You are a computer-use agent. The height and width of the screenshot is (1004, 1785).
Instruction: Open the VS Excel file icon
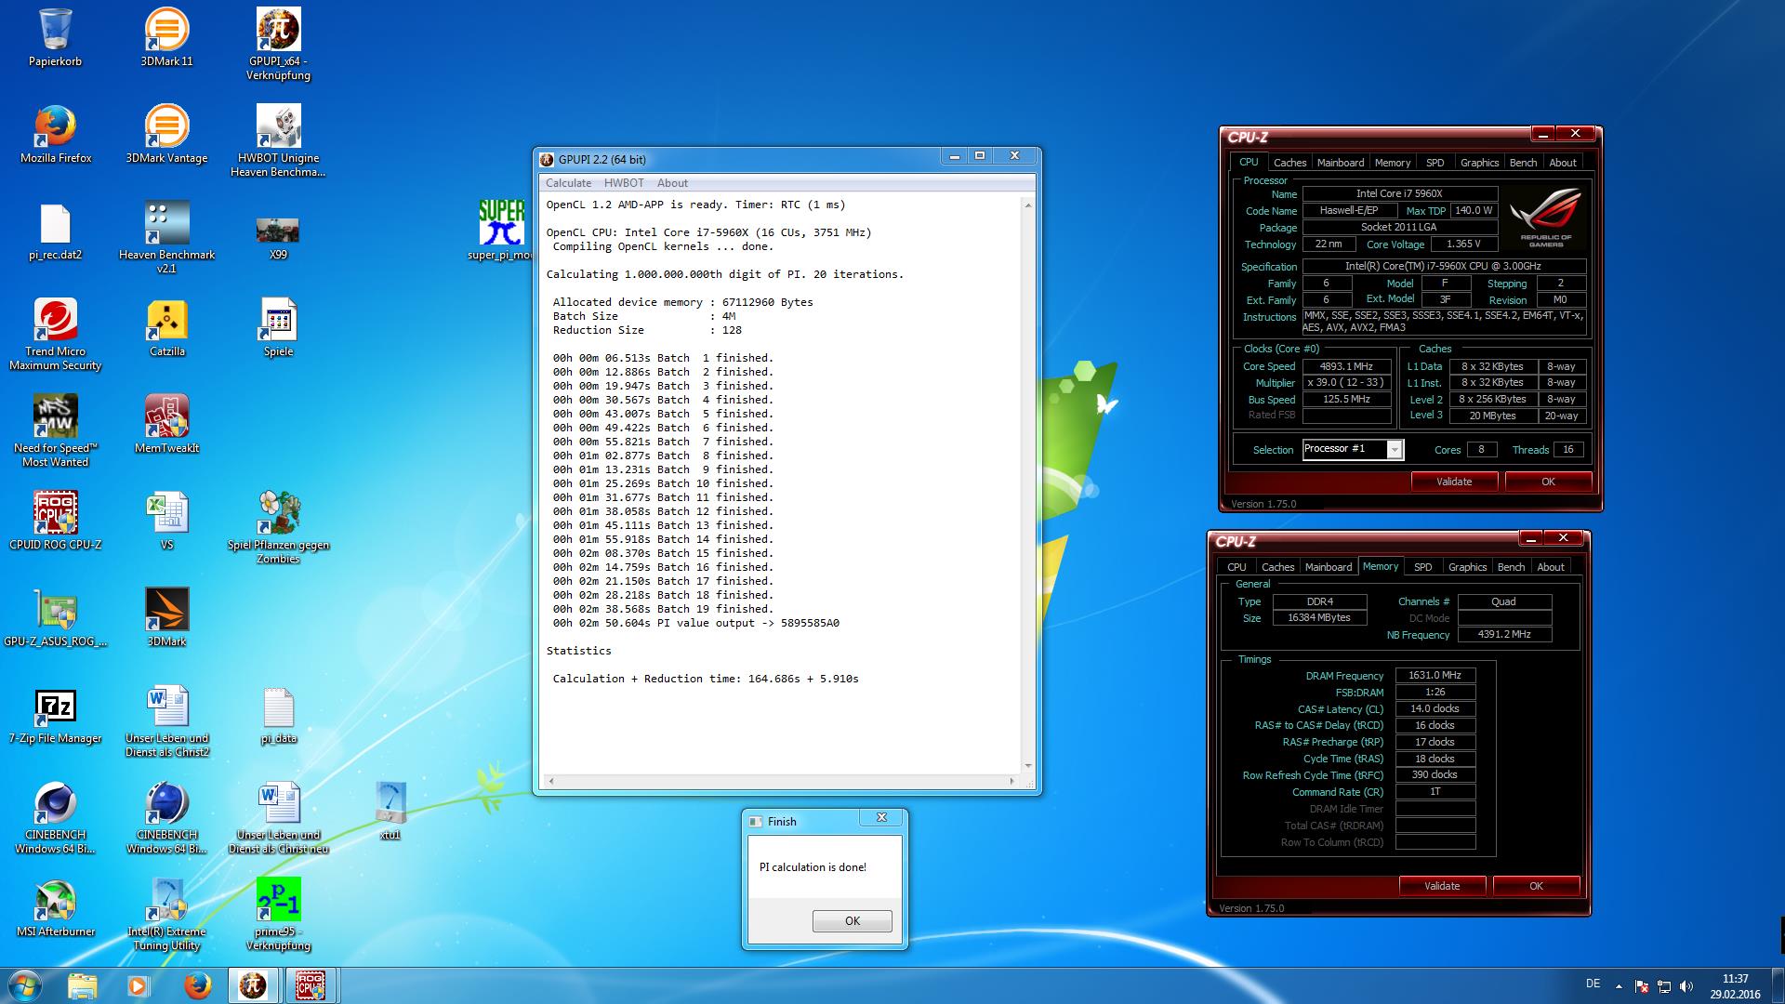point(166,521)
